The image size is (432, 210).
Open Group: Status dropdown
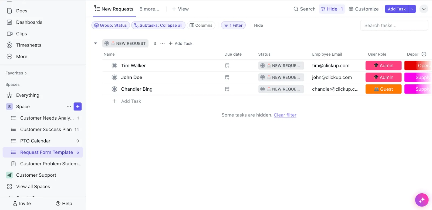click(x=111, y=25)
